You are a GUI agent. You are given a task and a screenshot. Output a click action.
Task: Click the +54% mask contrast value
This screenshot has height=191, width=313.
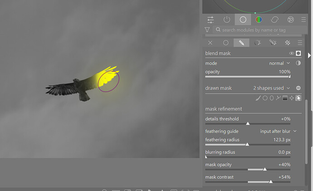tap(284, 177)
